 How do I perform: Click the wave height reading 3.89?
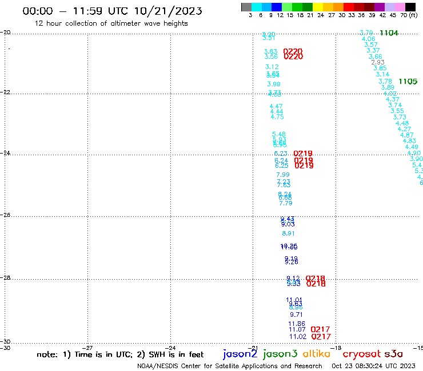[x=388, y=87]
